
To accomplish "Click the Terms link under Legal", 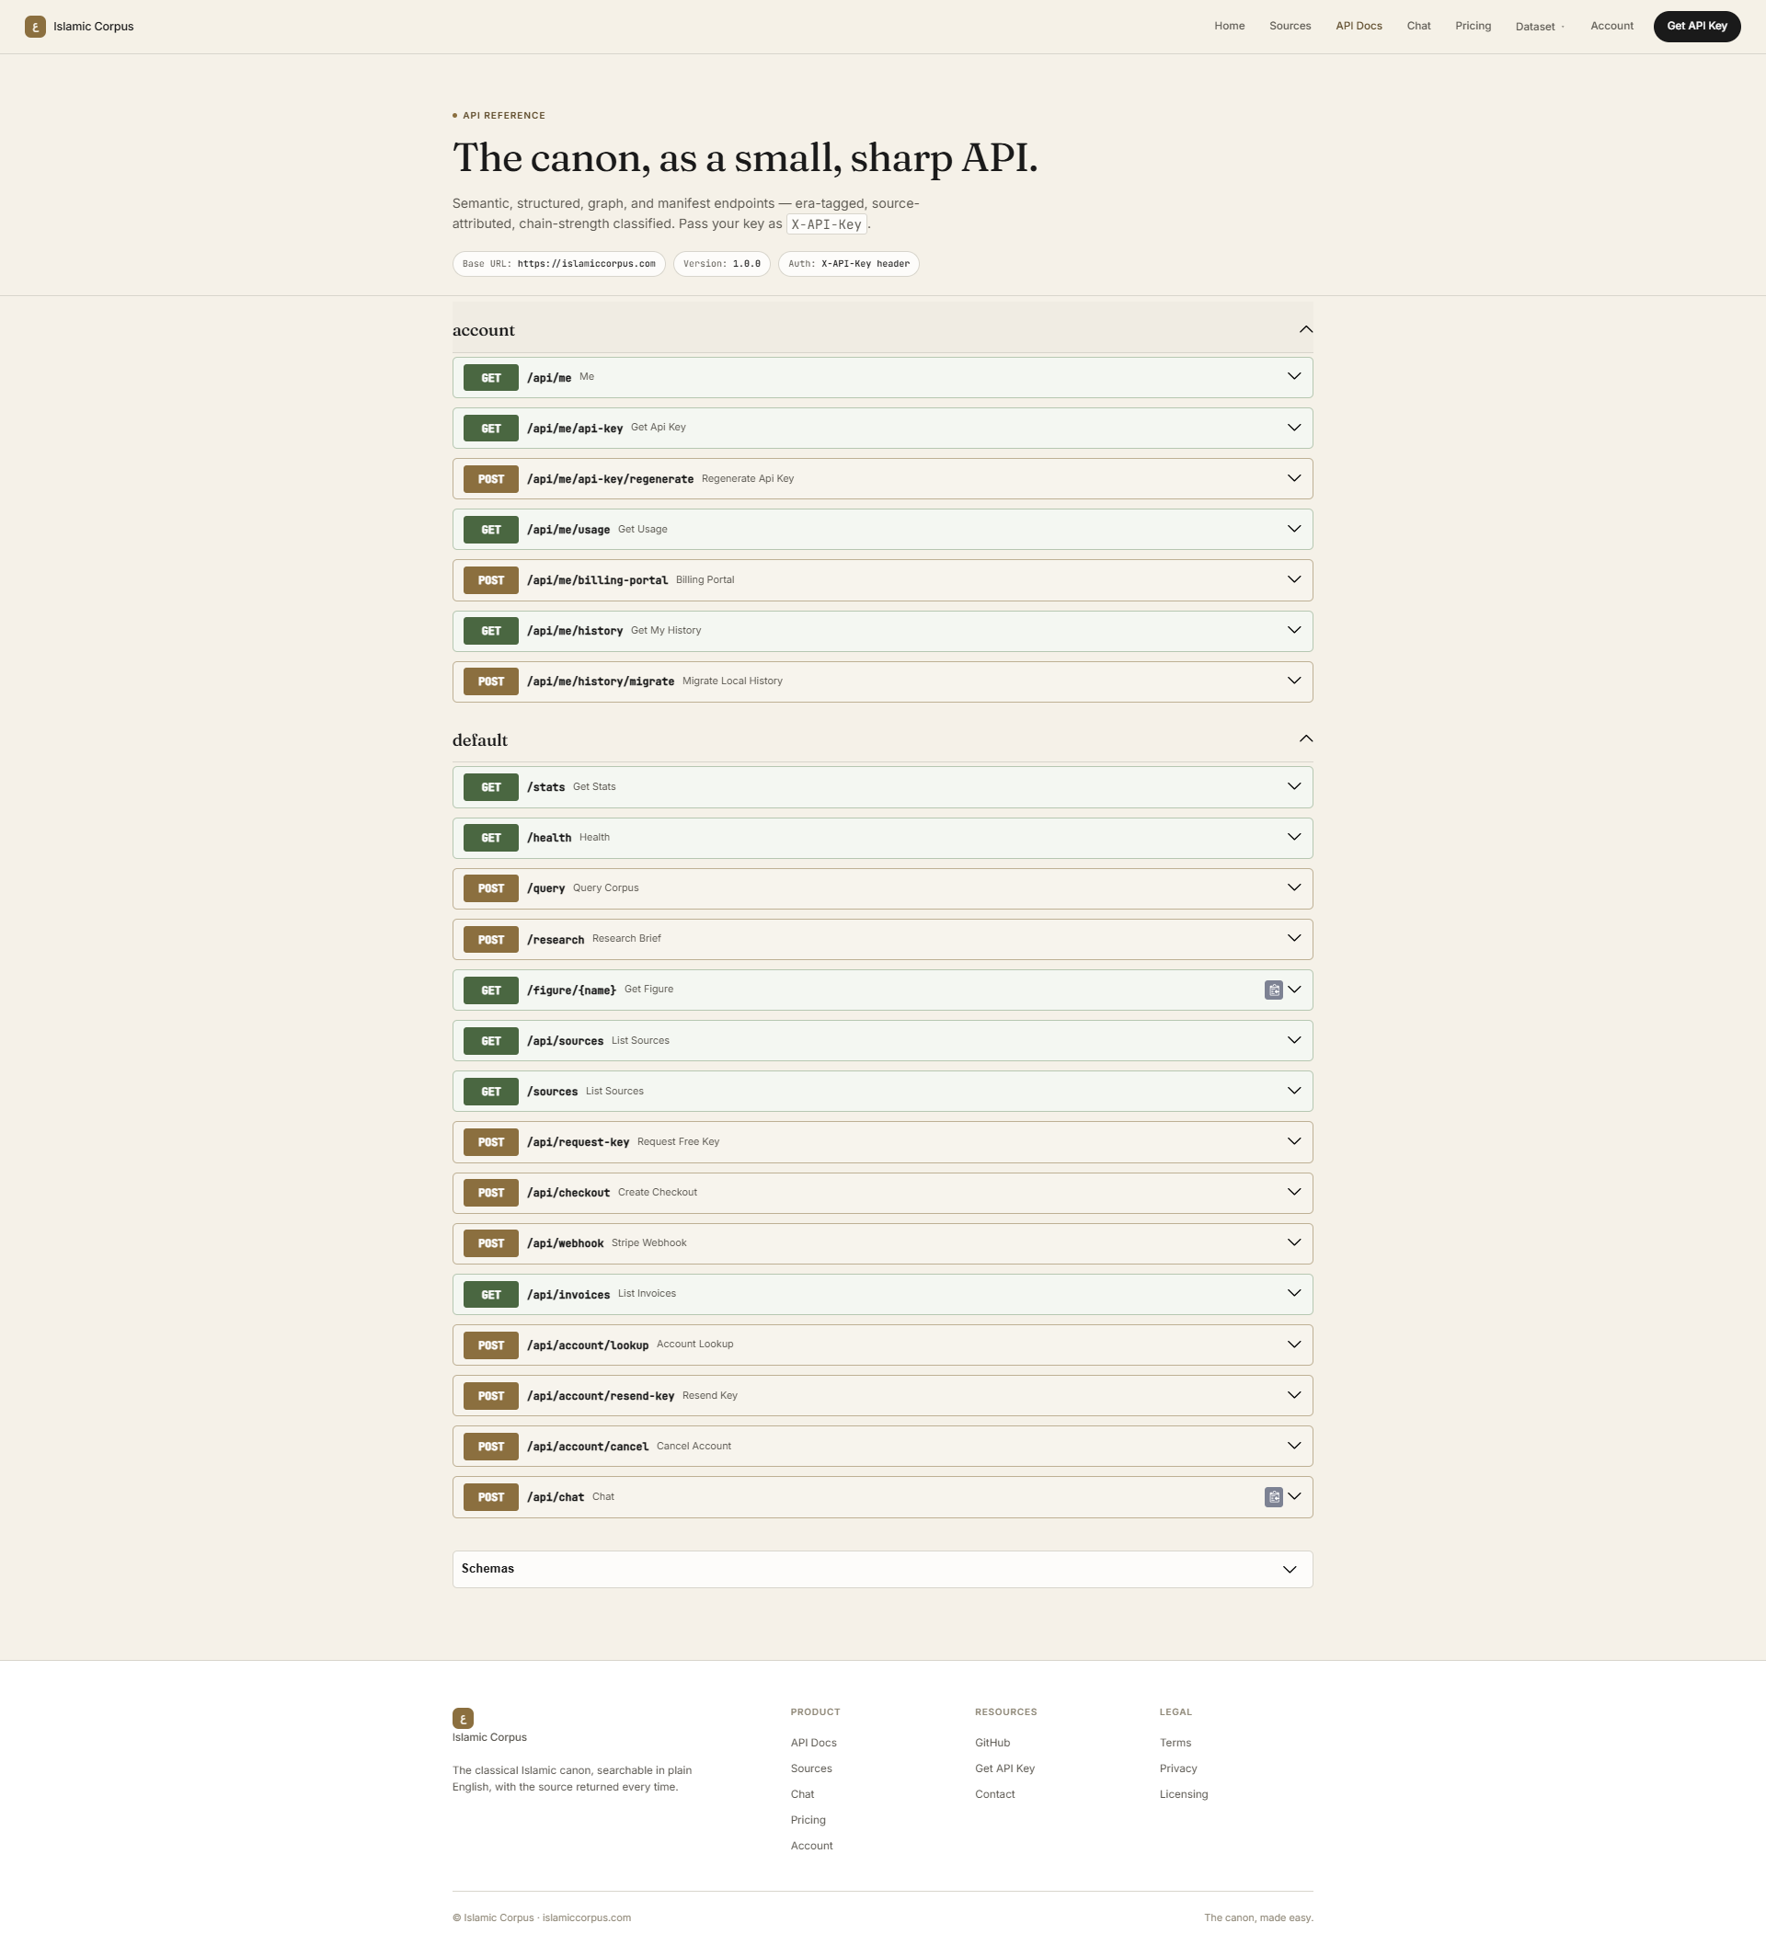I will pyautogui.click(x=1174, y=1743).
